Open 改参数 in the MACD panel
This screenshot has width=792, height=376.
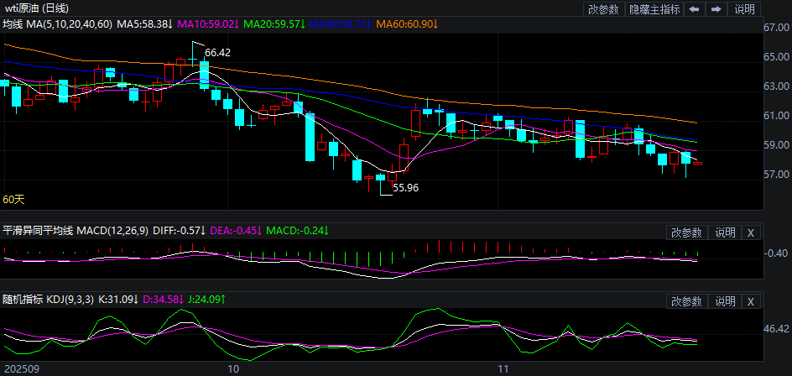687,232
